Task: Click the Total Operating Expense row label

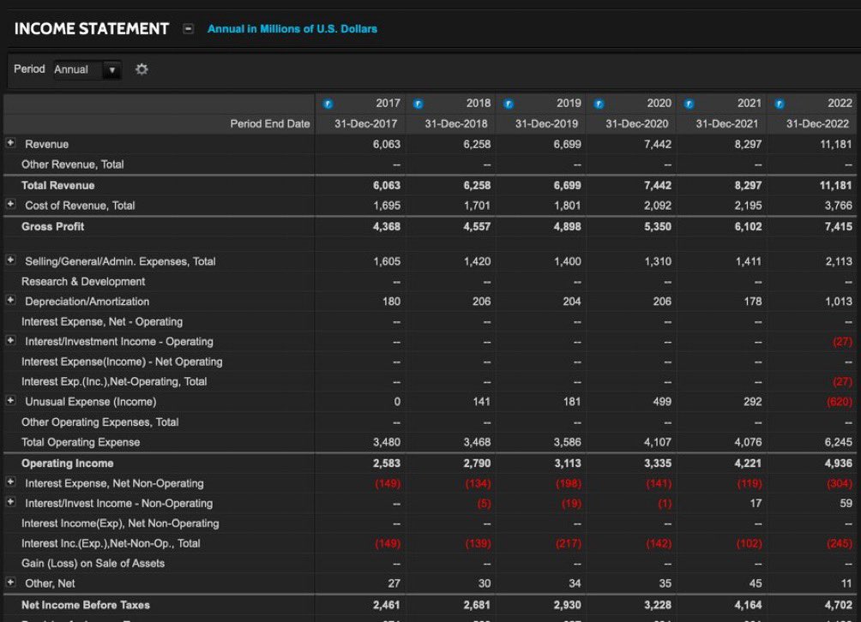Action: pyautogui.click(x=81, y=442)
